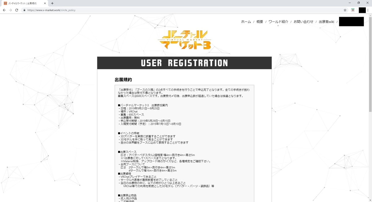
Task: Reload the current page
Action: (x=17, y=10)
